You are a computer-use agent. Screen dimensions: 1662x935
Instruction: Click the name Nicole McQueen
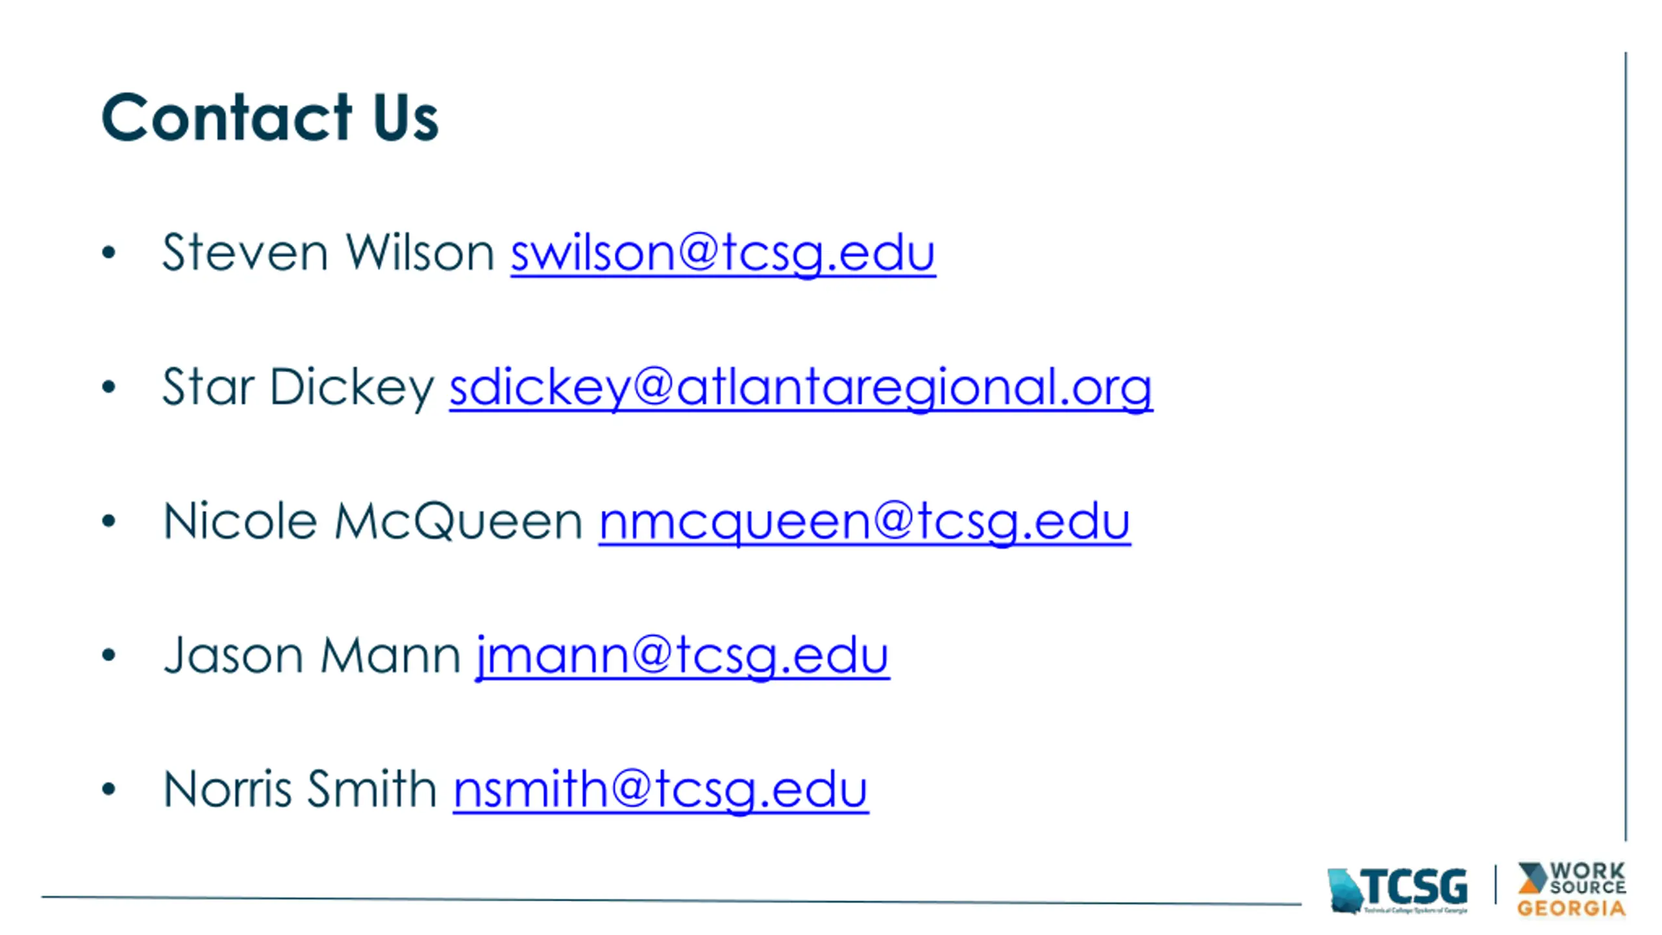pyautogui.click(x=373, y=521)
